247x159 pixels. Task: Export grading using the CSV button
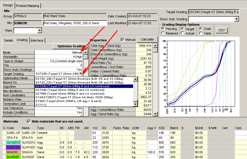pyautogui.click(x=222, y=30)
